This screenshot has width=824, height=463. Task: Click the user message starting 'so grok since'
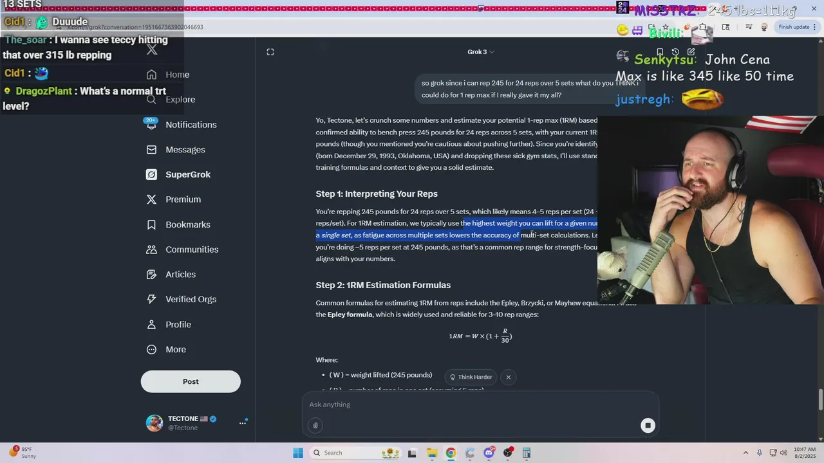[530, 89]
